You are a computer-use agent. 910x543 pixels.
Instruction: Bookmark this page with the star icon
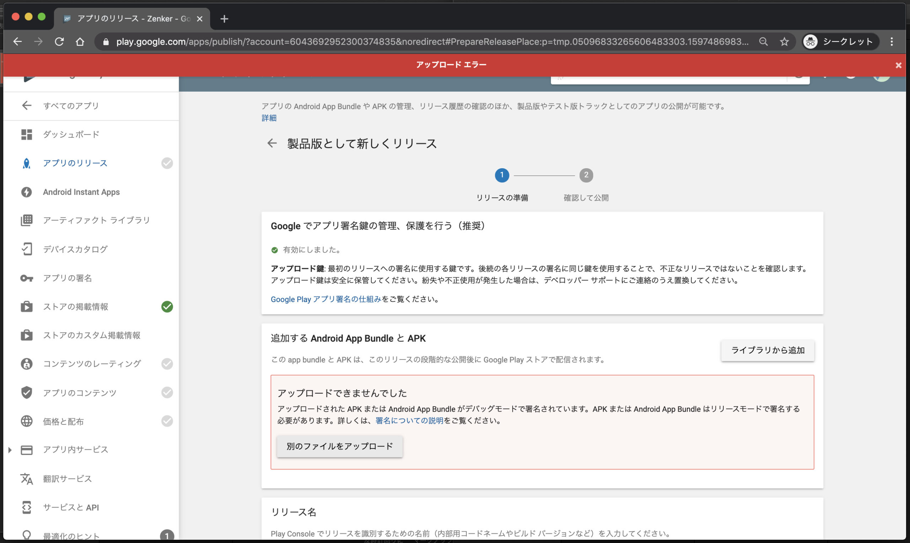coord(784,42)
